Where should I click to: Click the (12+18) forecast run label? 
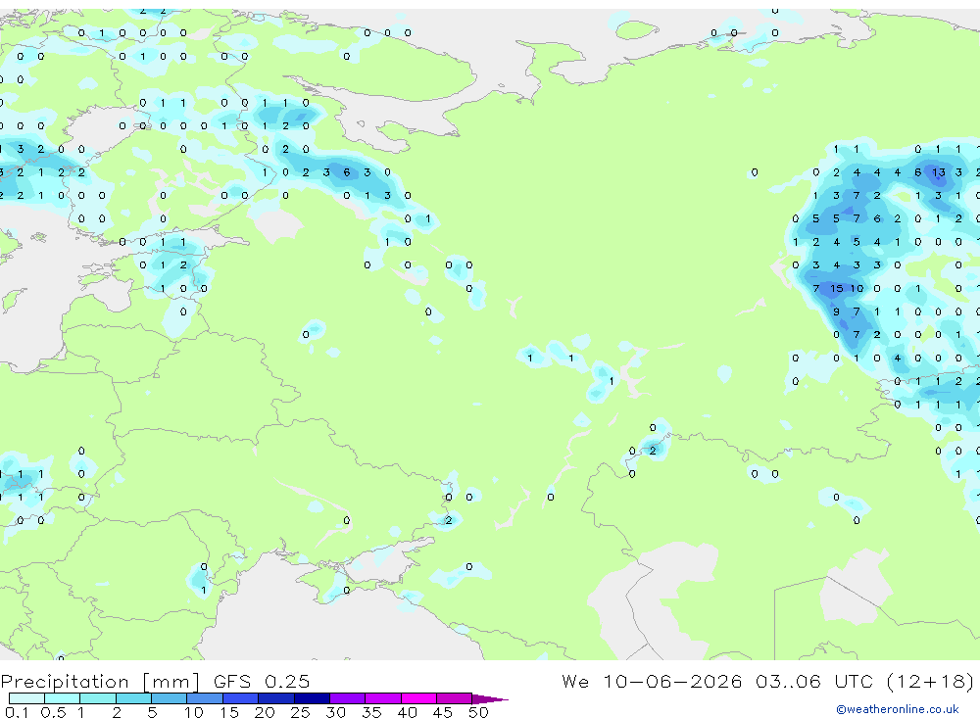pyautogui.click(x=930, y=681)
